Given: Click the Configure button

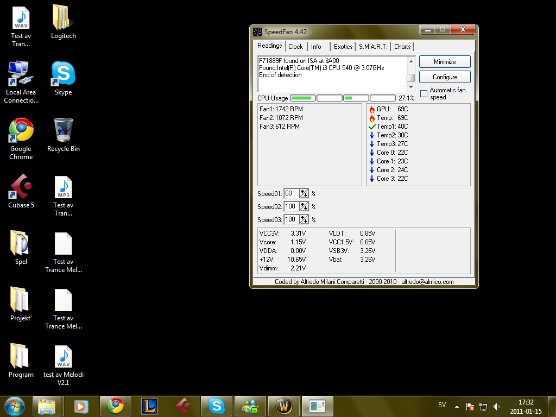Looking at the screenshot, I should 445,77.
